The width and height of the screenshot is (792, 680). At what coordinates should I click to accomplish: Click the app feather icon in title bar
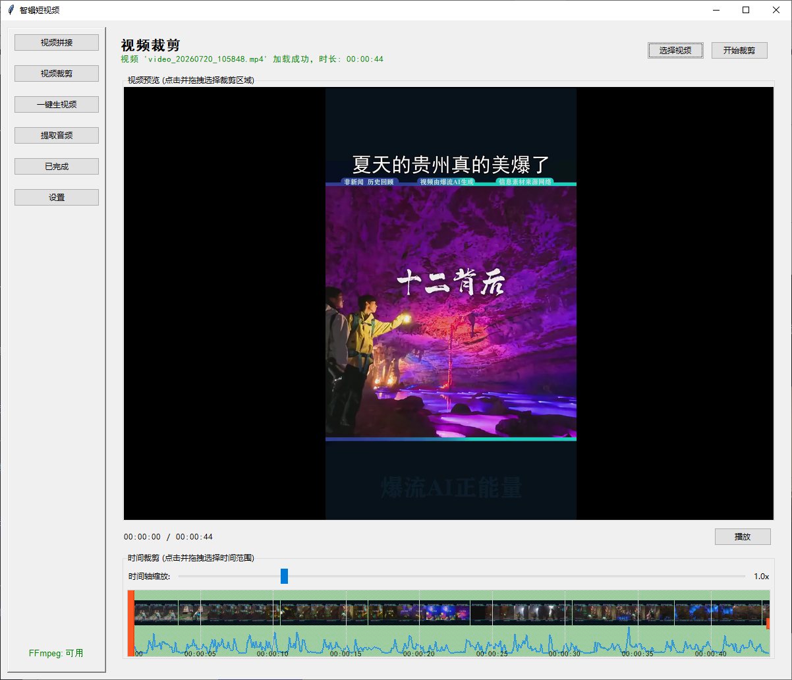11,10
